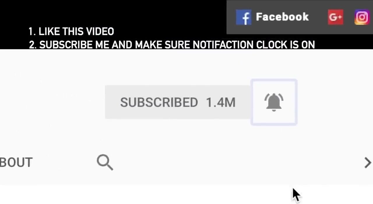Viewport: 373px width, 204px height.
Task: Open the red Google Plus icon
Action: (x=335, y=17)
